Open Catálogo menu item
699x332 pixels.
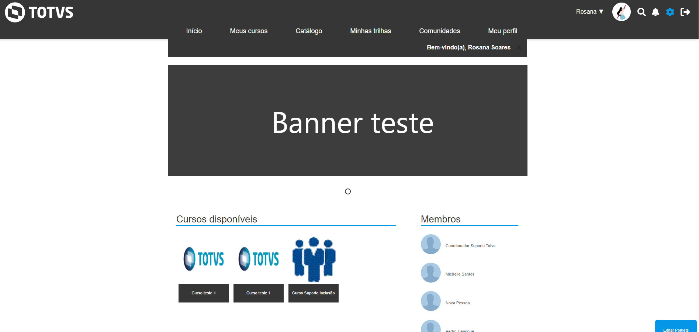tap(309, 31)
